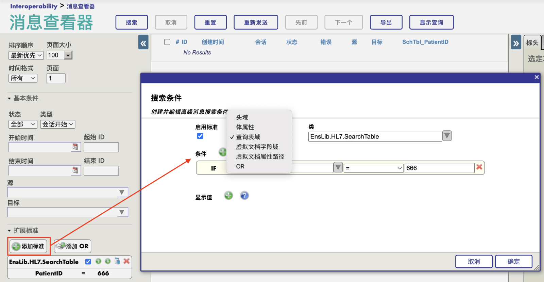Click the 确定 button in the dialog

tap(513, 261)
